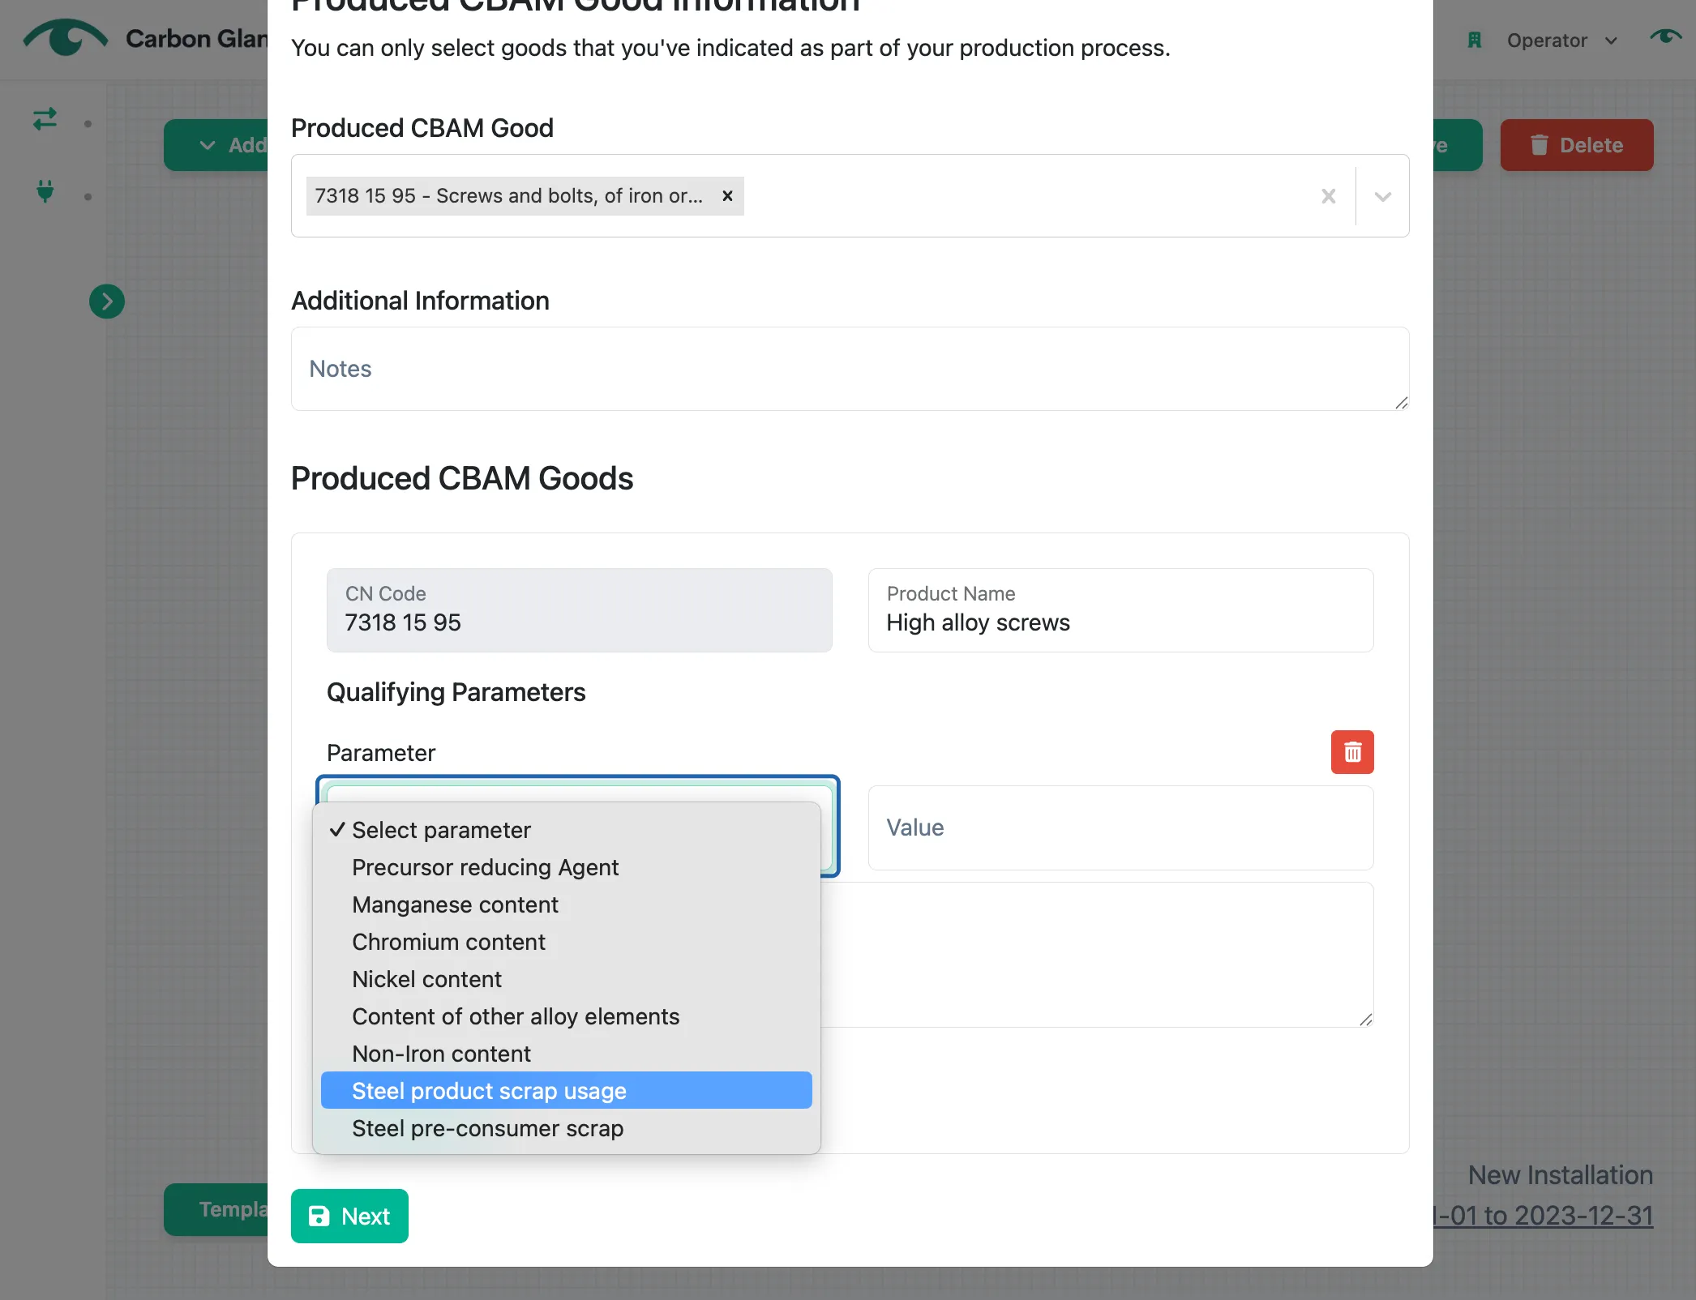This screenshot has height=1300, width=1696.
Task: Select Content of other alloy elements
Action: (x=566, y=1016)
